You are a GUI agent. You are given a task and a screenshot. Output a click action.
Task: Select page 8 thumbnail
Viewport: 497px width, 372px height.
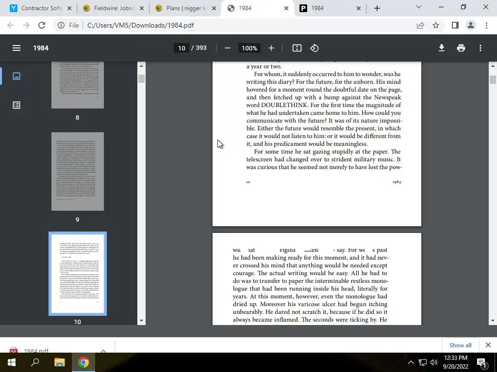click(77, 85)
